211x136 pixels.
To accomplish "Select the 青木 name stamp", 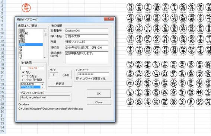I will coord(148,7).
